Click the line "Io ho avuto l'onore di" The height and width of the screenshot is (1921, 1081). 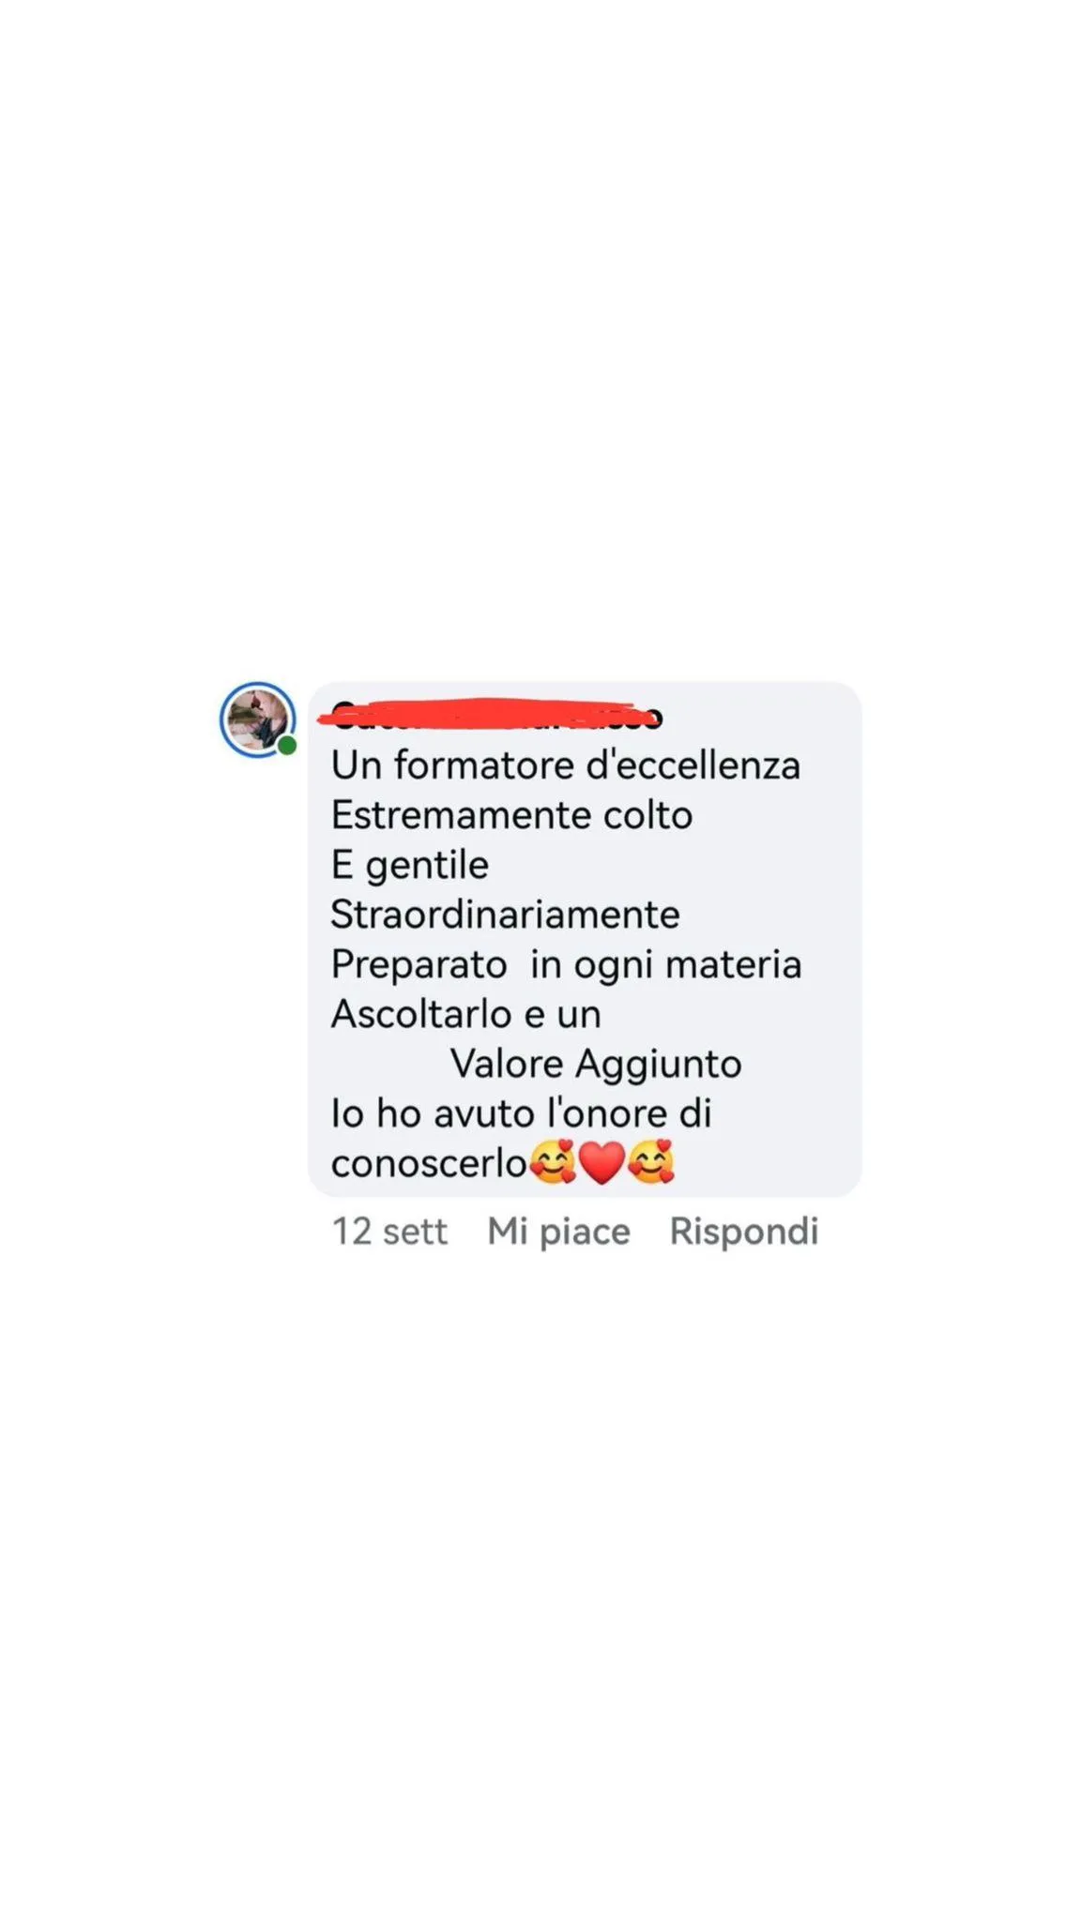[x=522, y=1113]
